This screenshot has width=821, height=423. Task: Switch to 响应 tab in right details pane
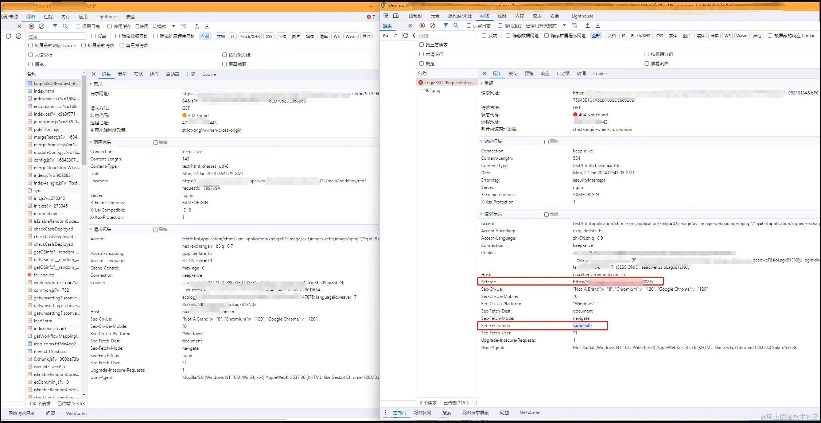pos(545,74)
